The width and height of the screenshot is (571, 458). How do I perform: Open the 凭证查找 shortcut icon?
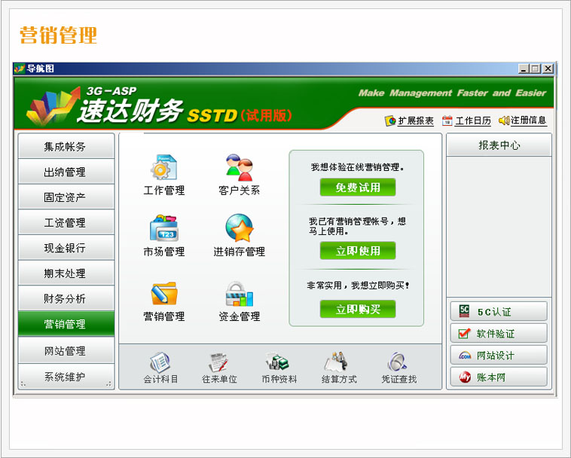click(397, 362)
